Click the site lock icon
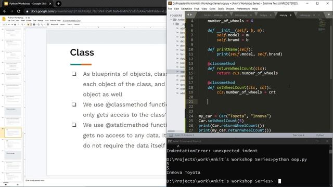The height and width of the screenshot is (187, 333). (27, 11)
